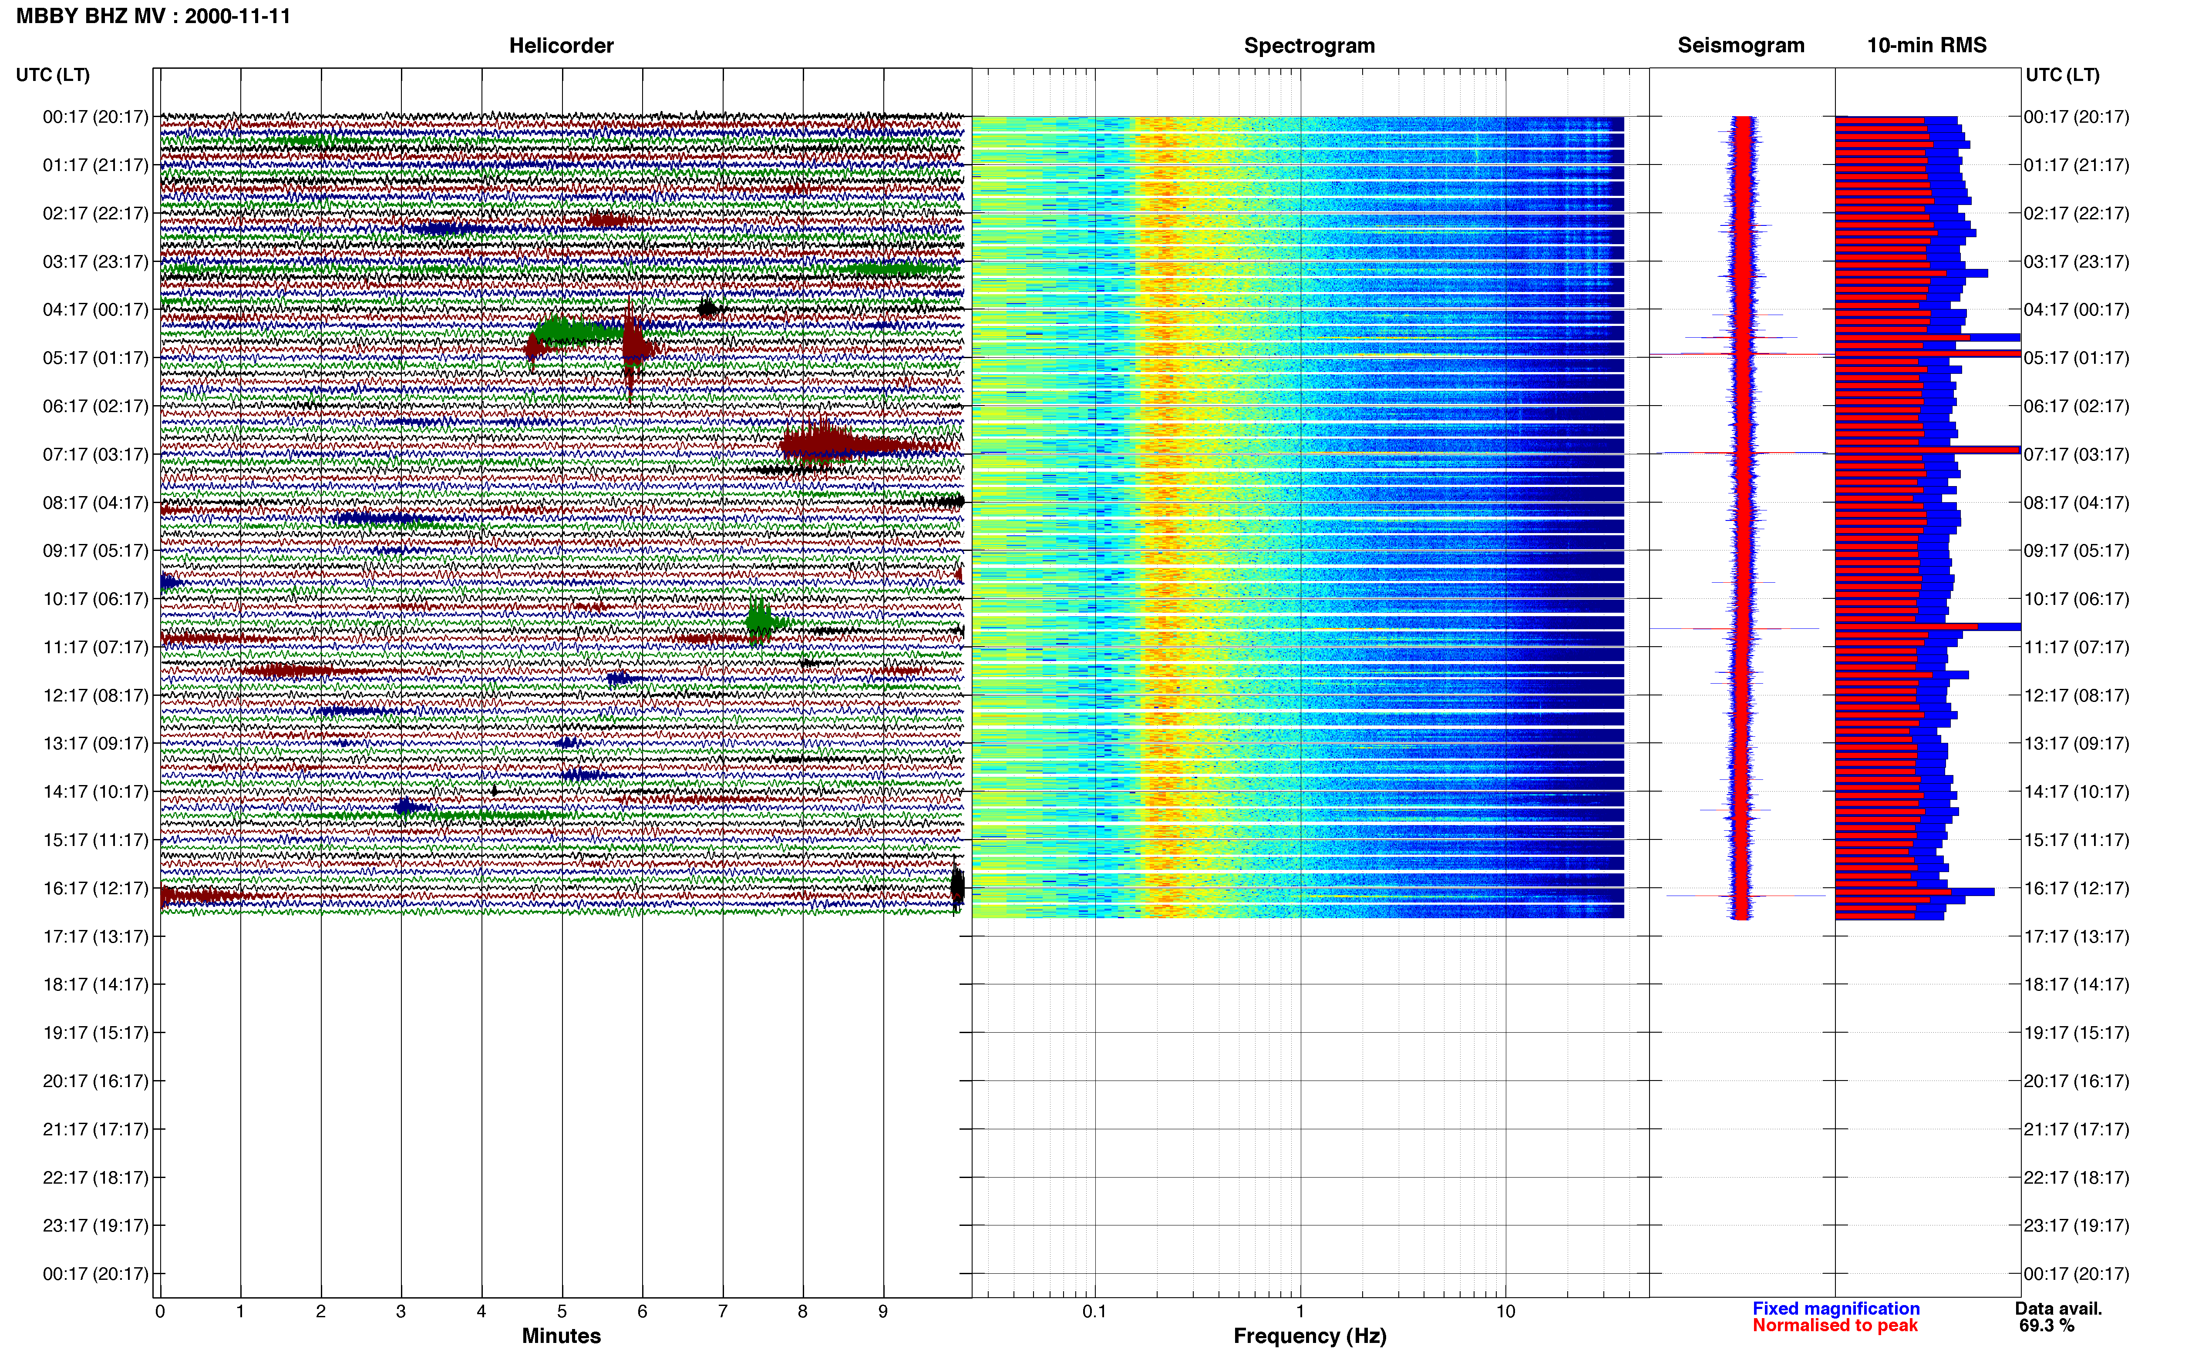The width and height of the screenshot is (2185, 1366).
Task: Click the 'Data avail.' label
Action: pyautogui.click(x=2058, y=1308)
